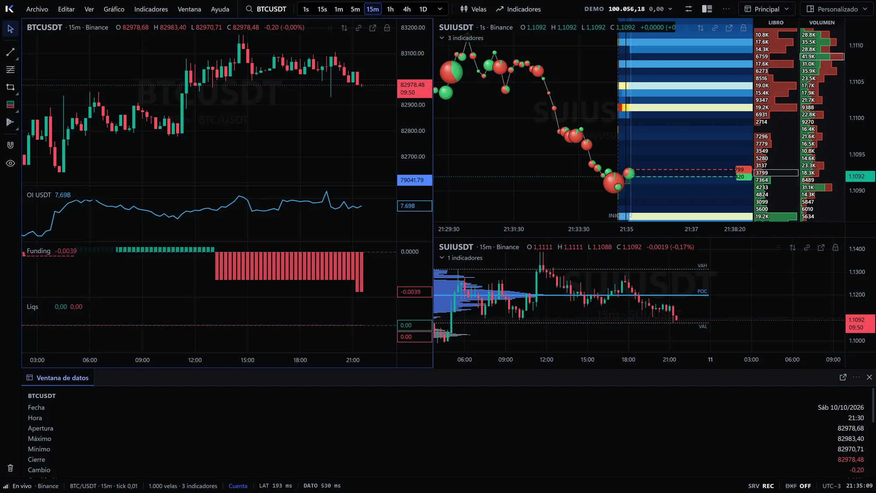Screen dimensions: 876x493
Task: Expand the 1 indicadores list
Action: (x=461, y=258)
